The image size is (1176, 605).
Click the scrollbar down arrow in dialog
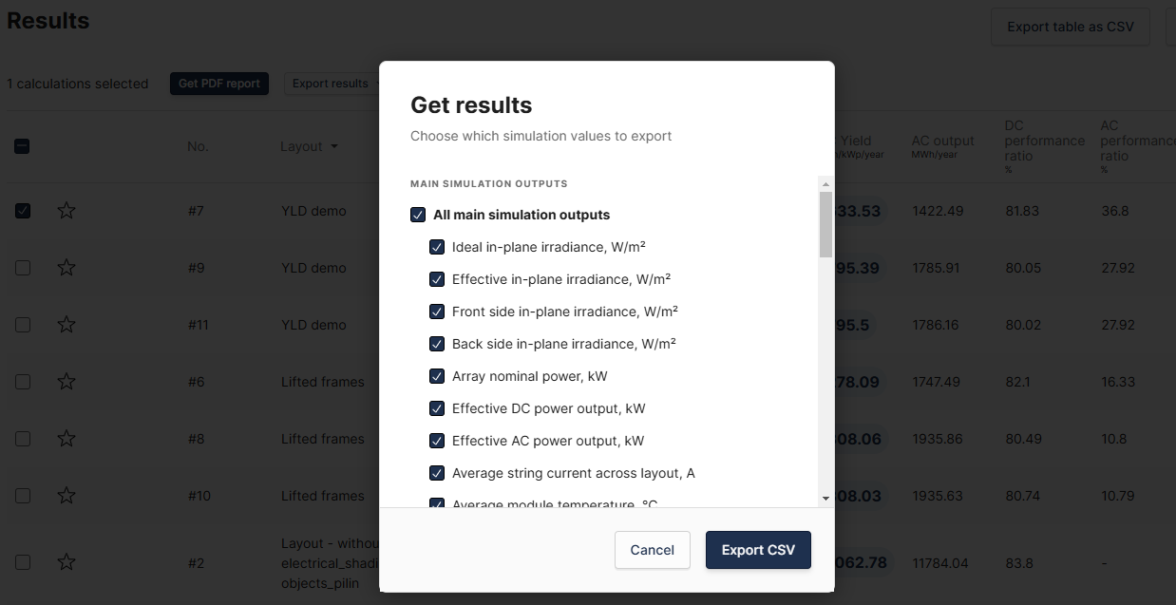[x=825, y=498]
